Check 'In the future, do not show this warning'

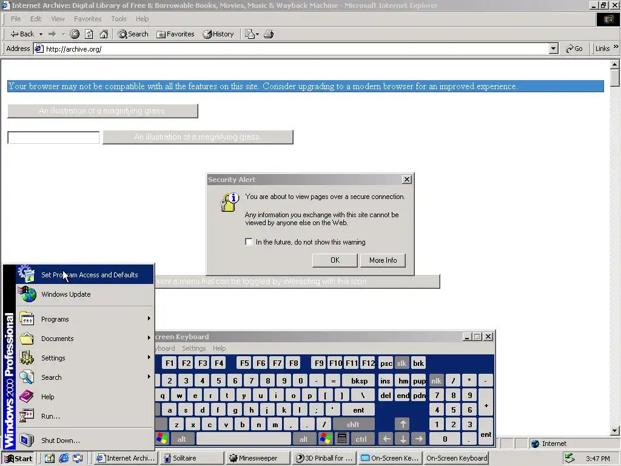pyautogui.click(x=249, y=241)
